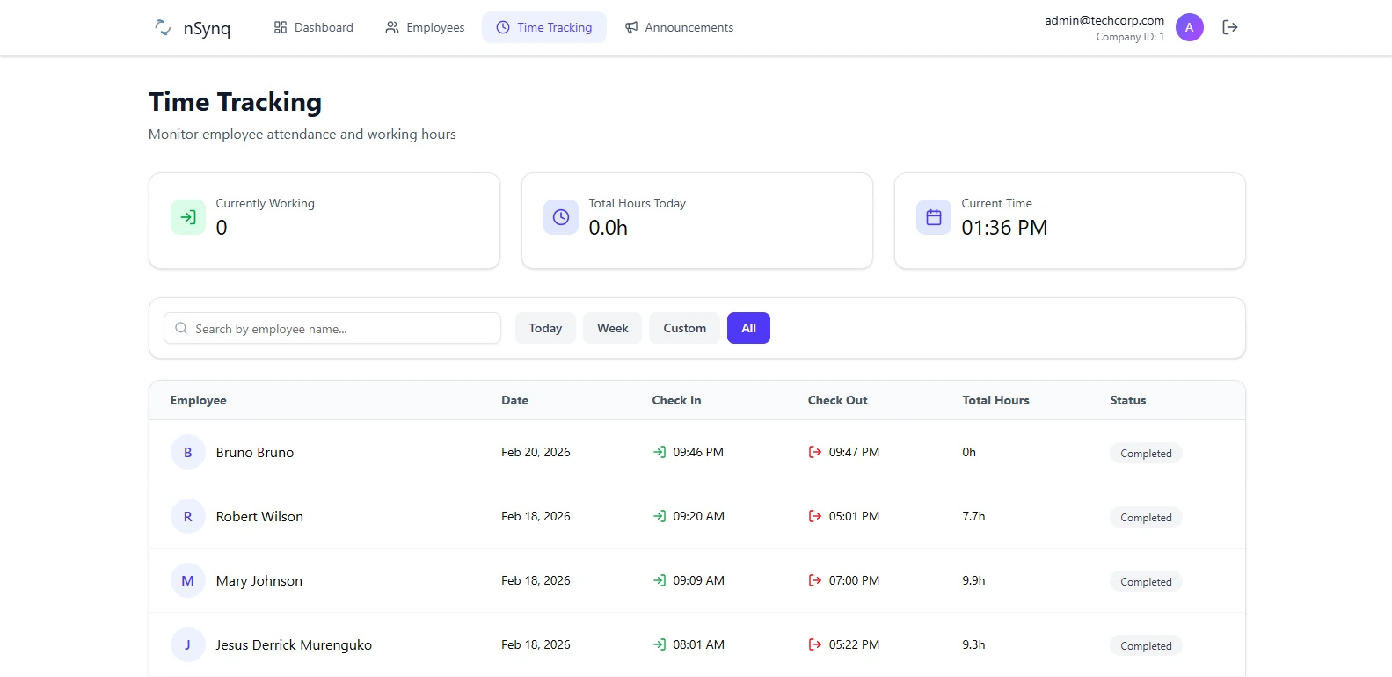Click the green Currently Working icon
This screenshot has height=677, width=1392.
188,217
